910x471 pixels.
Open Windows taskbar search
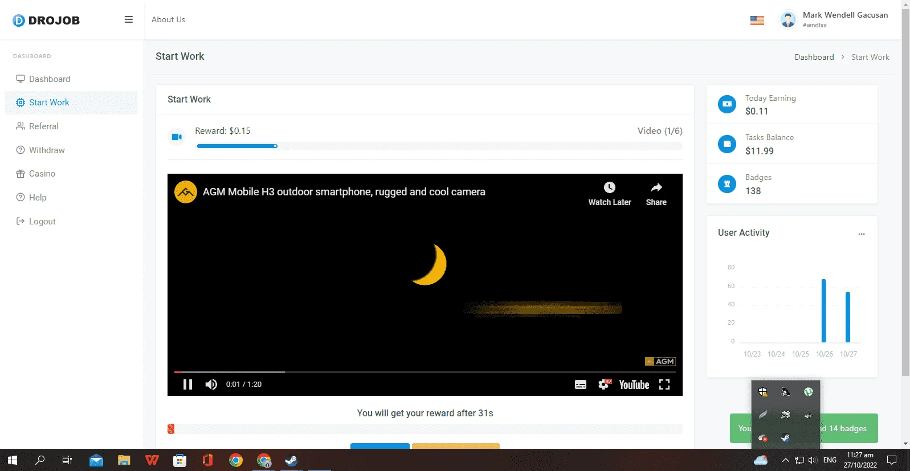coord(40,460)
